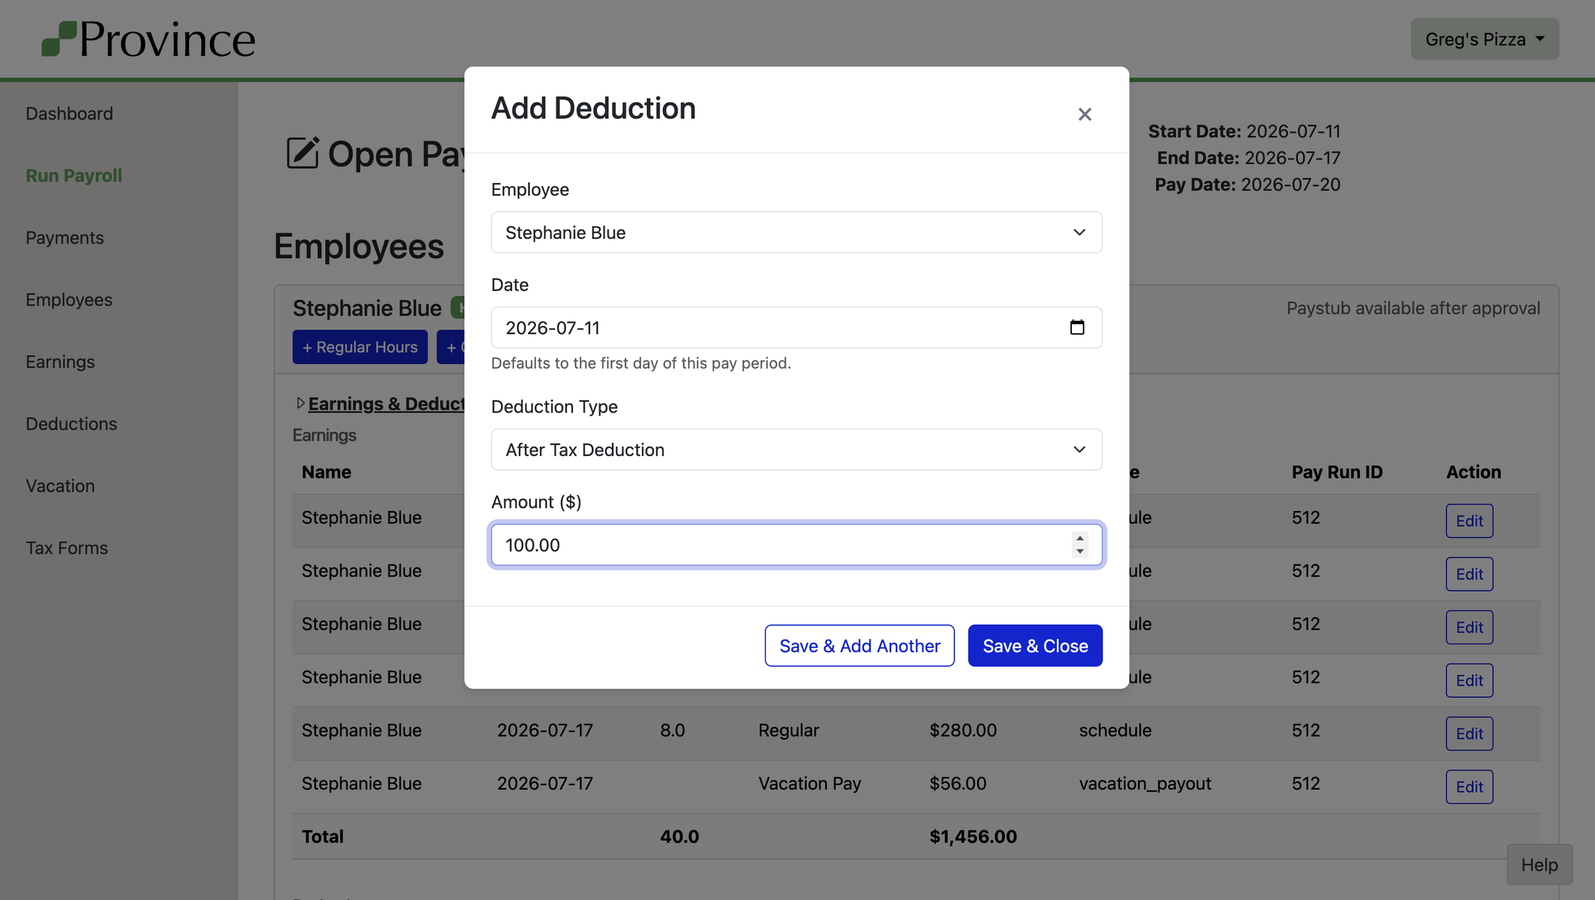Screen dimensions: 1595x900
Task: Open the Deduction Type dropdown
Action: (x=796, y=450)
